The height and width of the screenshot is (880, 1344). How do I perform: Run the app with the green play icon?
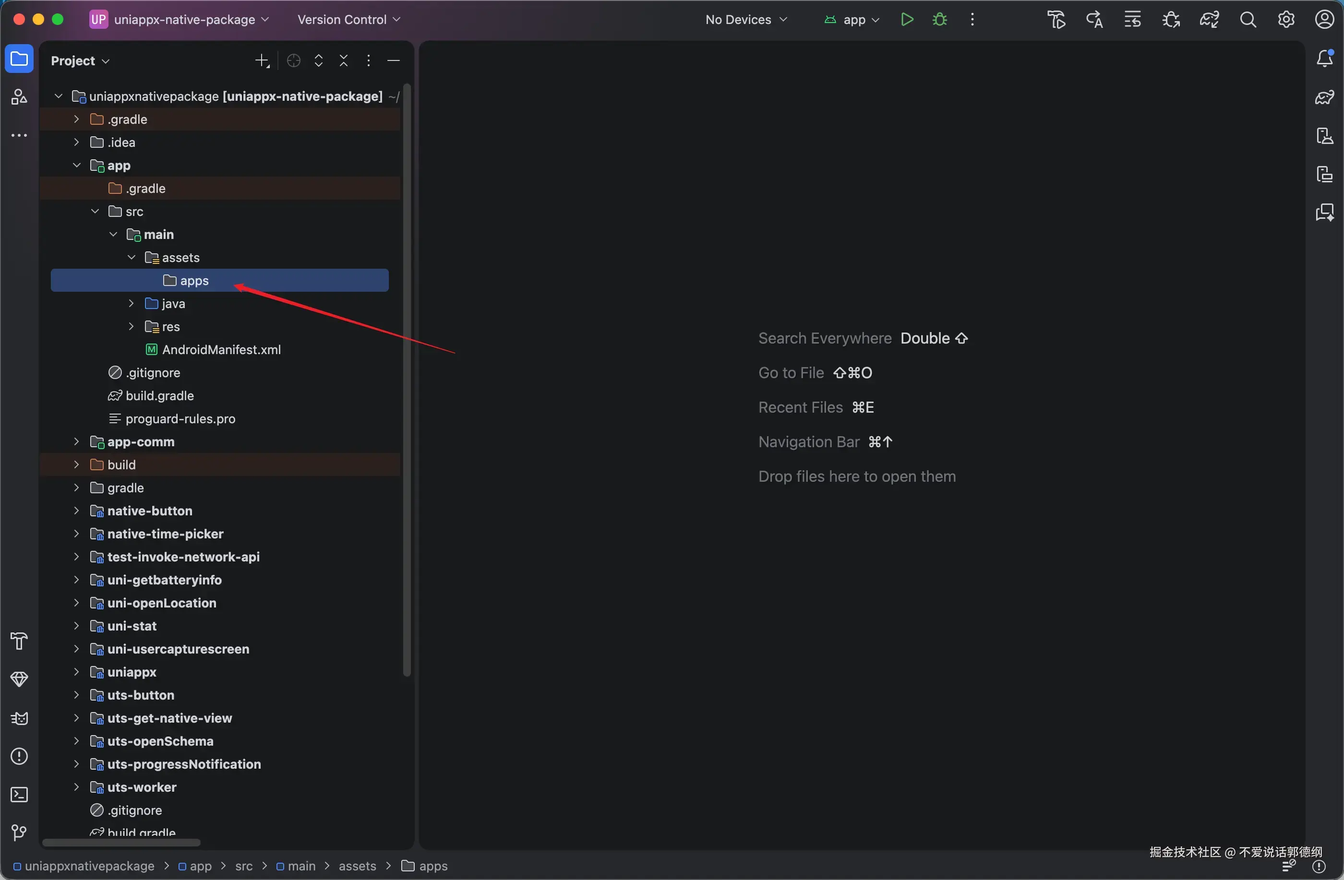(x=907, y=20)
